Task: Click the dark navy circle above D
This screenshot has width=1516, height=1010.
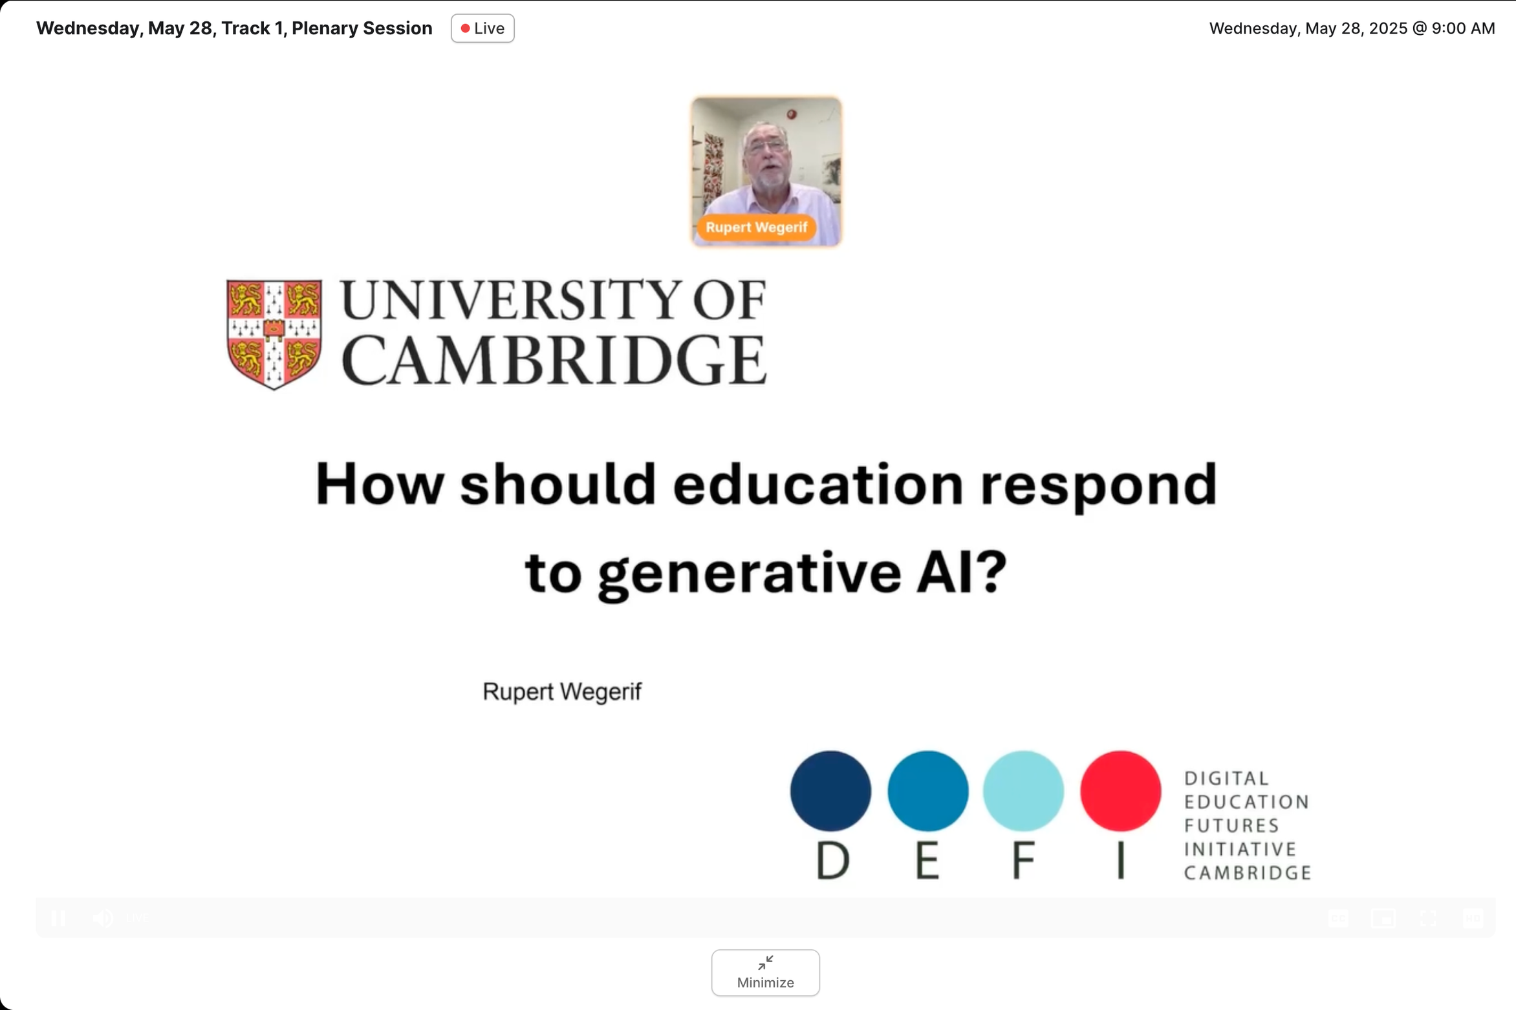Action: [830, 791]
